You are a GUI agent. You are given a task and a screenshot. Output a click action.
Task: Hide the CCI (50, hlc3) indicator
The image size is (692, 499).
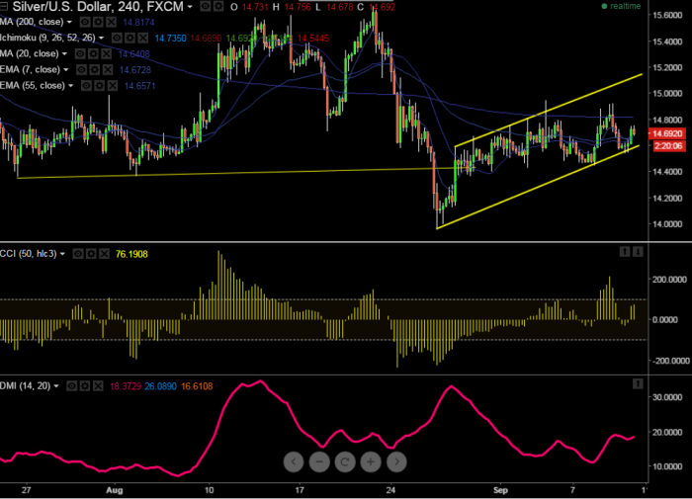click(78, 254)
